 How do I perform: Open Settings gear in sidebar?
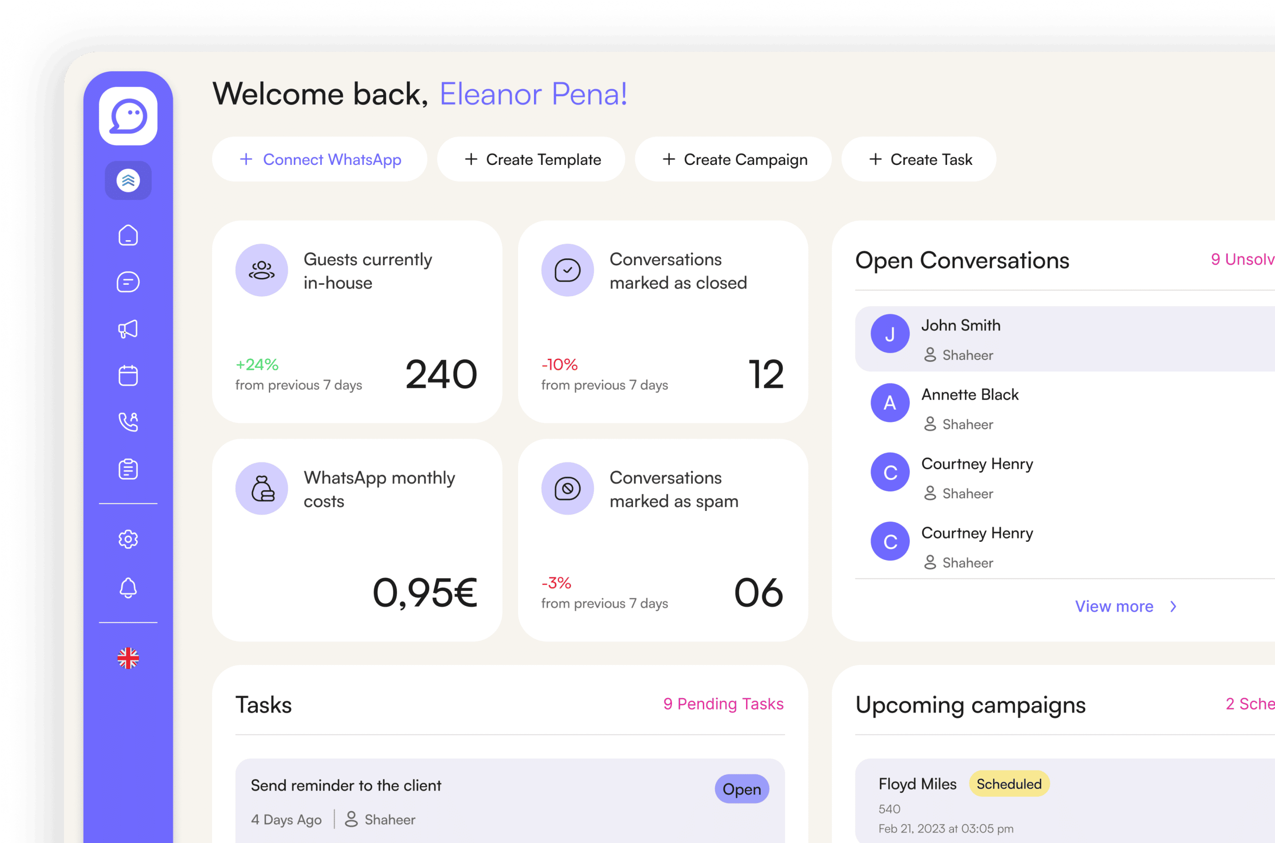pyautogui.click(x=128, y=539)
